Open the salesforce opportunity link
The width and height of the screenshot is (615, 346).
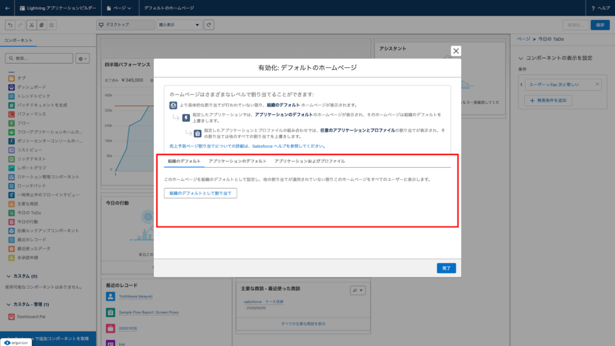coord(253,302)
